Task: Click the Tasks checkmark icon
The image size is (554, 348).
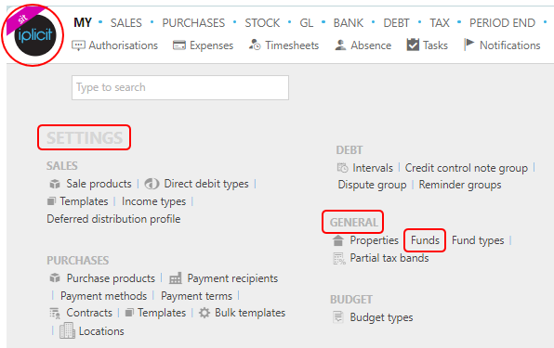Action: click(413, 45)
